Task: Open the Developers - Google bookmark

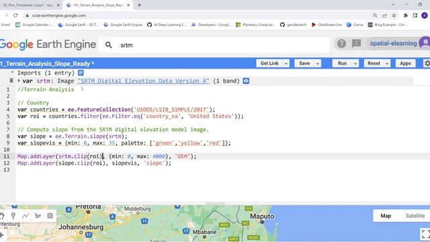Action: click(x=211, y=25)
